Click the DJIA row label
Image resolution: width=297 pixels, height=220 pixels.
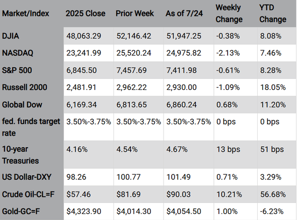[x=11, y=36]
